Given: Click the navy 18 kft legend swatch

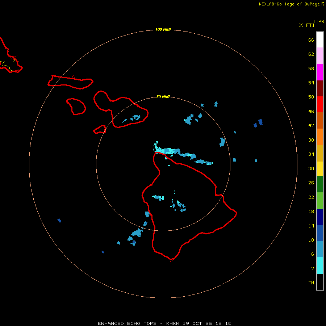Looking at the screenshot, I should (320, 217).
